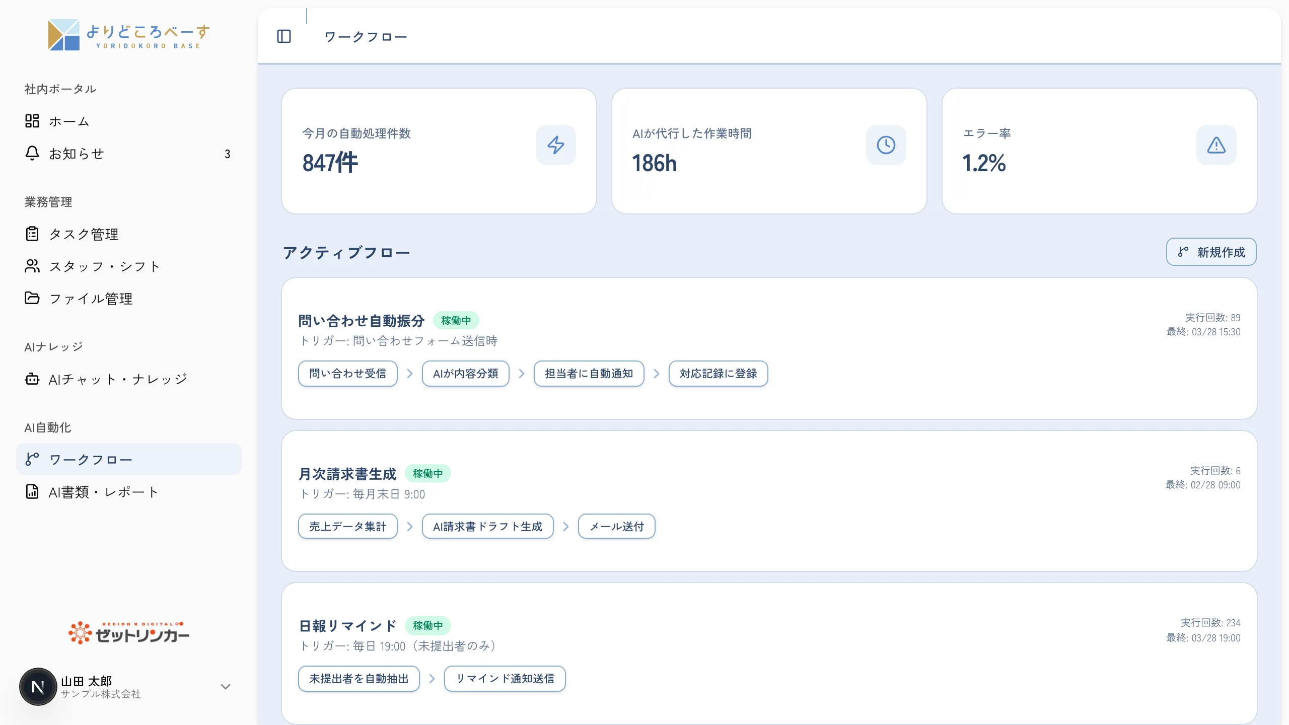Click chevron after 担当者に自動通知 step

(657, 374)
